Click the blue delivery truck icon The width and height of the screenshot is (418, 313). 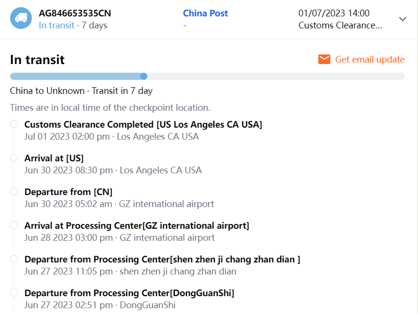pyautogui.click(x=21, y=18)
